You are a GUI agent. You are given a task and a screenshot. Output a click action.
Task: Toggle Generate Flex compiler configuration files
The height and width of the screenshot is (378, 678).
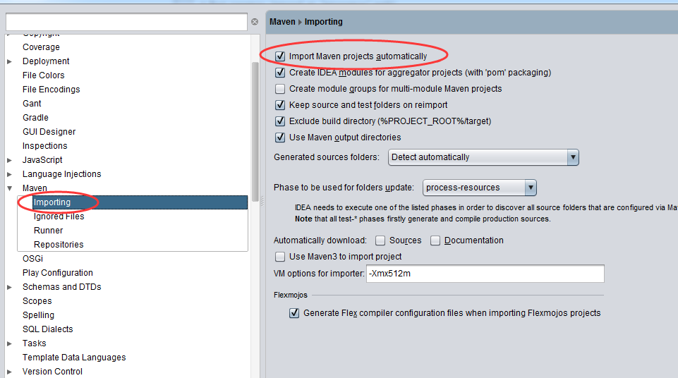(x=294, y=313)
